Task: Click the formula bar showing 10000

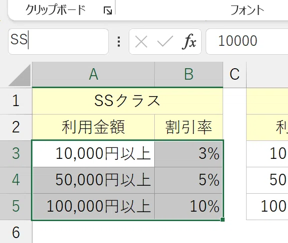Action: point(247,42)
